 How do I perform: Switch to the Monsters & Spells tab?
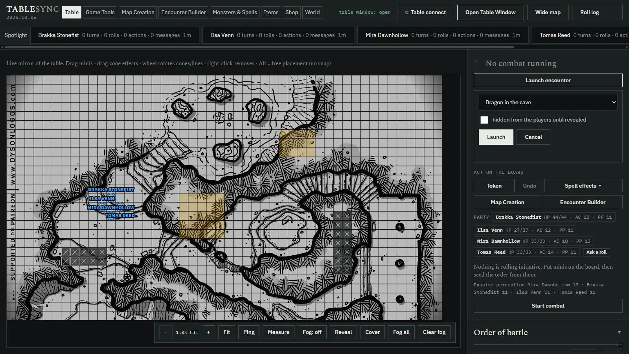click(235, 12)
